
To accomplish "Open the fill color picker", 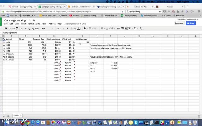I will pyautogui.click(x=86, y=28).
